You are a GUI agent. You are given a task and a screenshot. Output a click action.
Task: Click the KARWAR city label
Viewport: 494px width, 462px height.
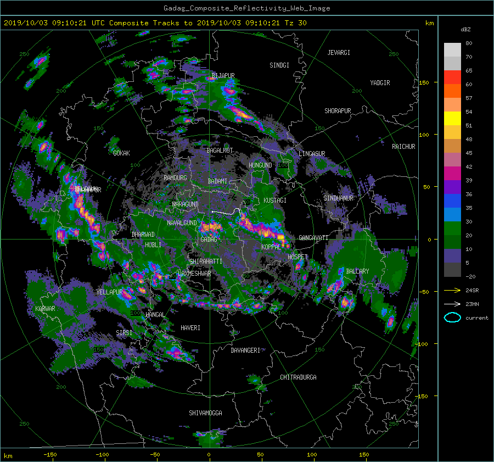point(45,308)
